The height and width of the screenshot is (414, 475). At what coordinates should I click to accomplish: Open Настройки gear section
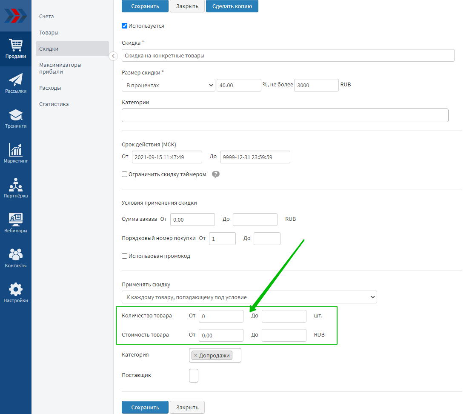(x=16, y=293)
